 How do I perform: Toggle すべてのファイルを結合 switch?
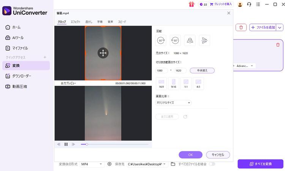point(212,164)
